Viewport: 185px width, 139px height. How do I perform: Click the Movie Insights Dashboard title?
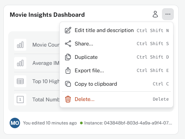(x=47, y=15)
